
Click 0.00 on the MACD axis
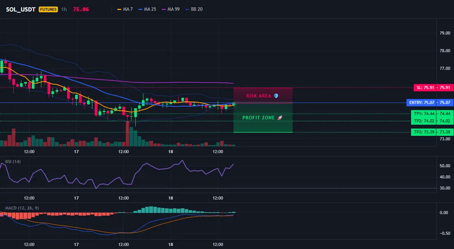pyautogui.click(x=444, y=213)
